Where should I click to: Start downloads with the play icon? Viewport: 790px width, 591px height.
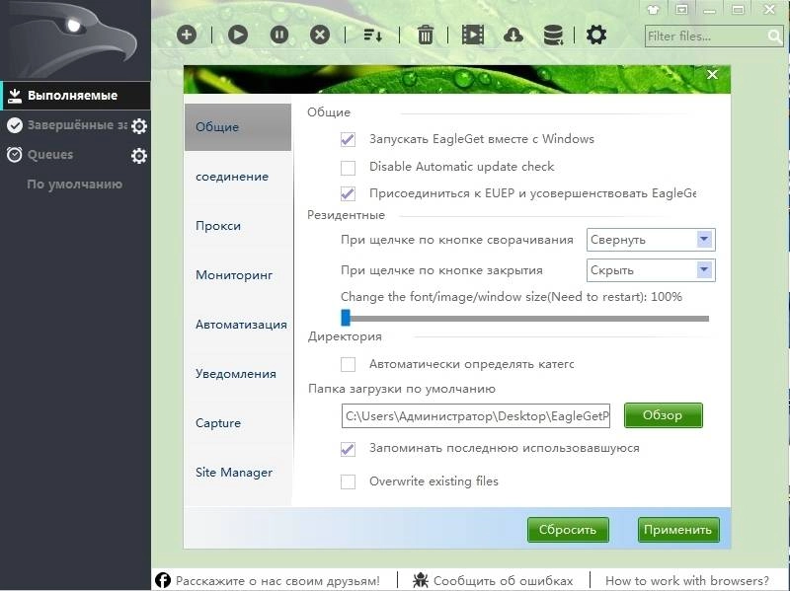[238, 35]
